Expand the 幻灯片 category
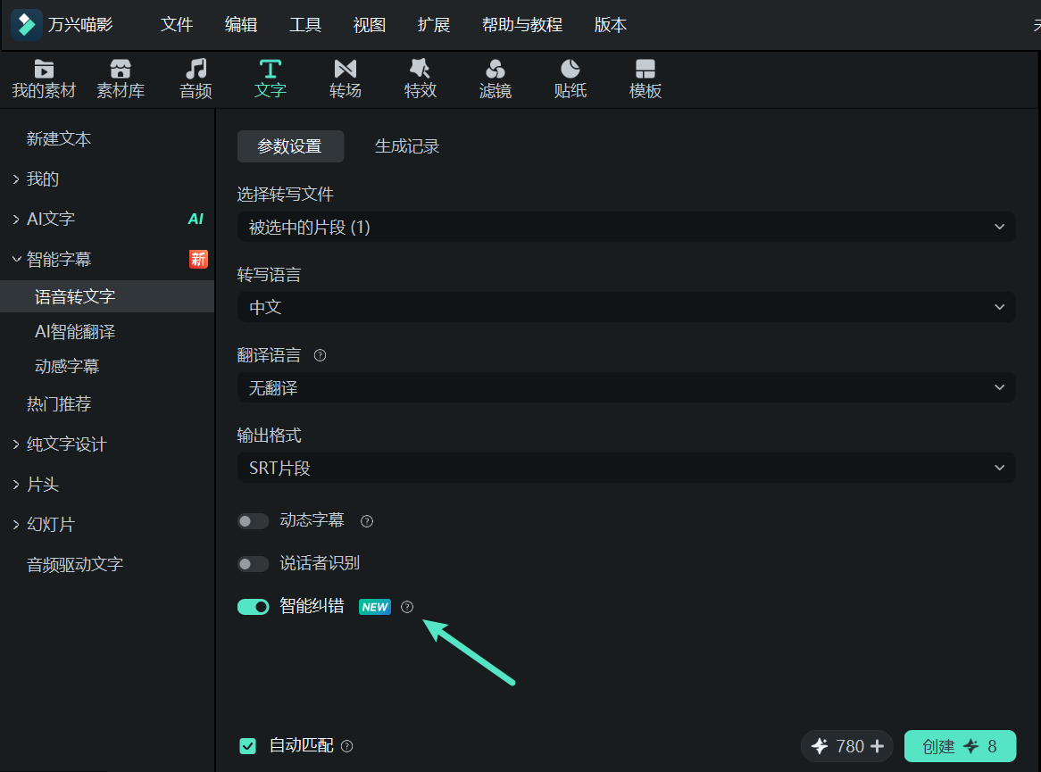This screenshot has width=1041, height=772. click(x=17, y=525)
